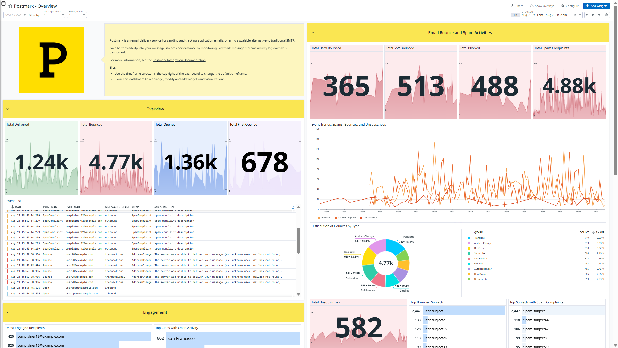Select the HardBounce row in bounce table
This screenshot has width=618, height=348.
click(x=536, y=274)
